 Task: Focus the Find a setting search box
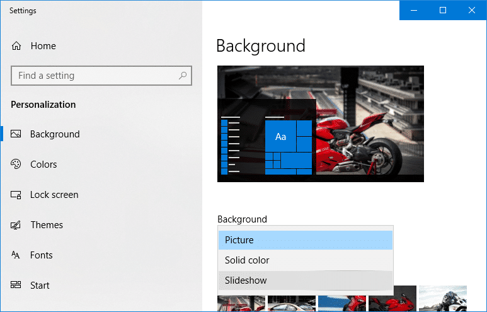click(101, 76)
